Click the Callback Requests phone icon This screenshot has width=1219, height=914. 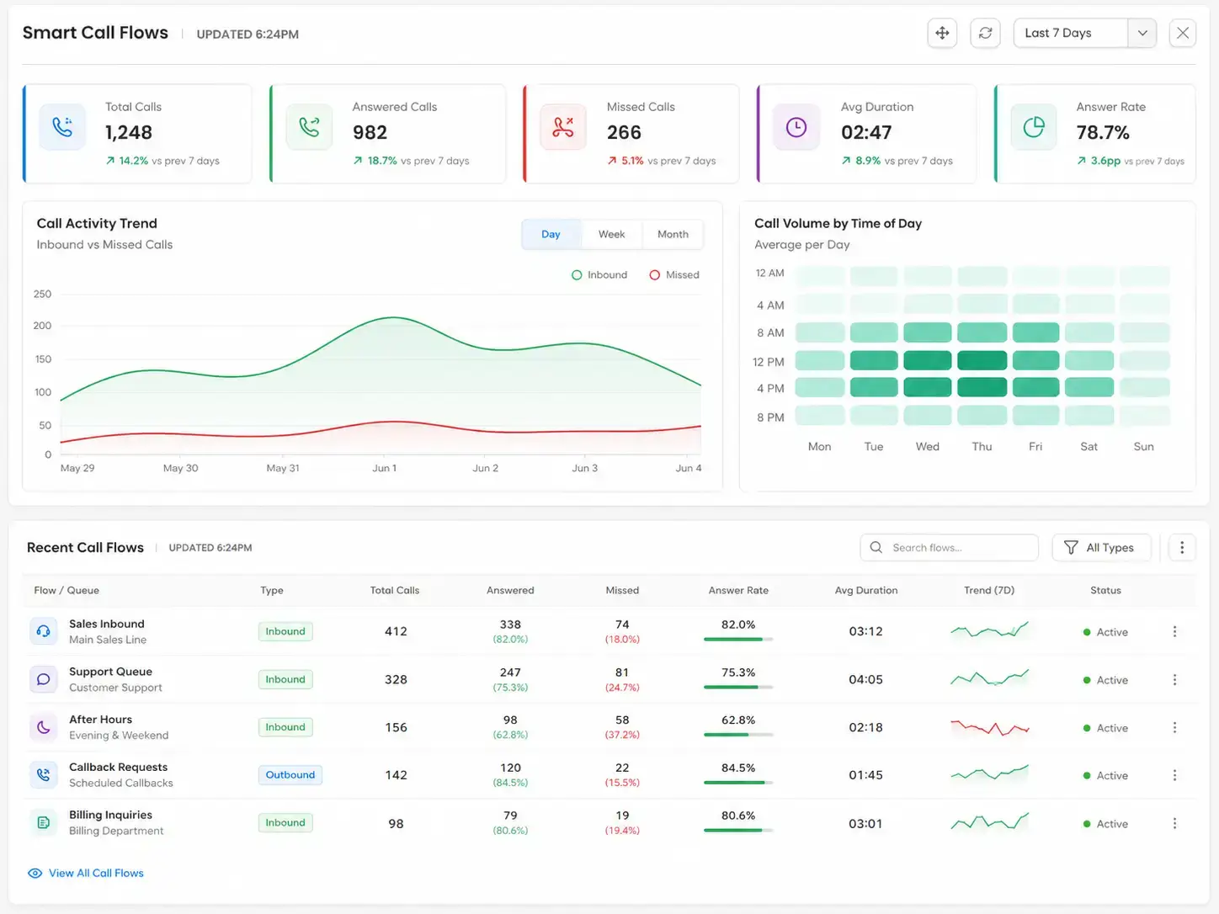[x=44, y=774]
